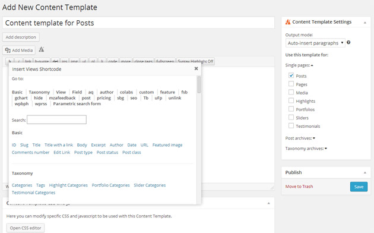Click the help icon next to Output mode
Viewport: 374px width, 233px height.
pyautogui.click(x=348, y=42)
